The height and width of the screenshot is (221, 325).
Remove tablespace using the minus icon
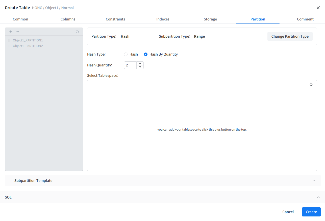coord(100,84)
